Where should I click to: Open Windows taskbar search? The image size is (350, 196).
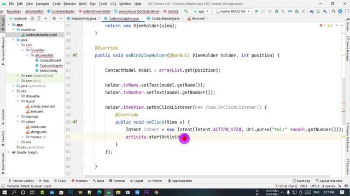coord(14,192)
